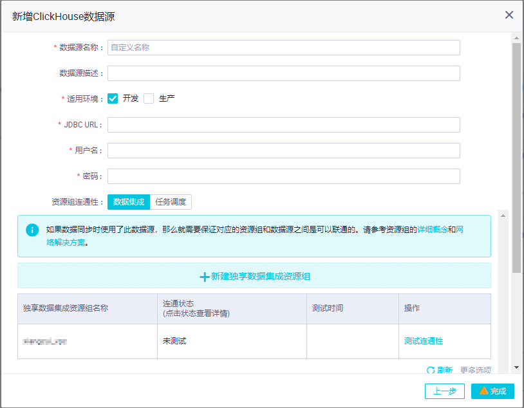Open the 网络解决方案 link
This screenshot has width=524, height=408.
click(66, 243)
